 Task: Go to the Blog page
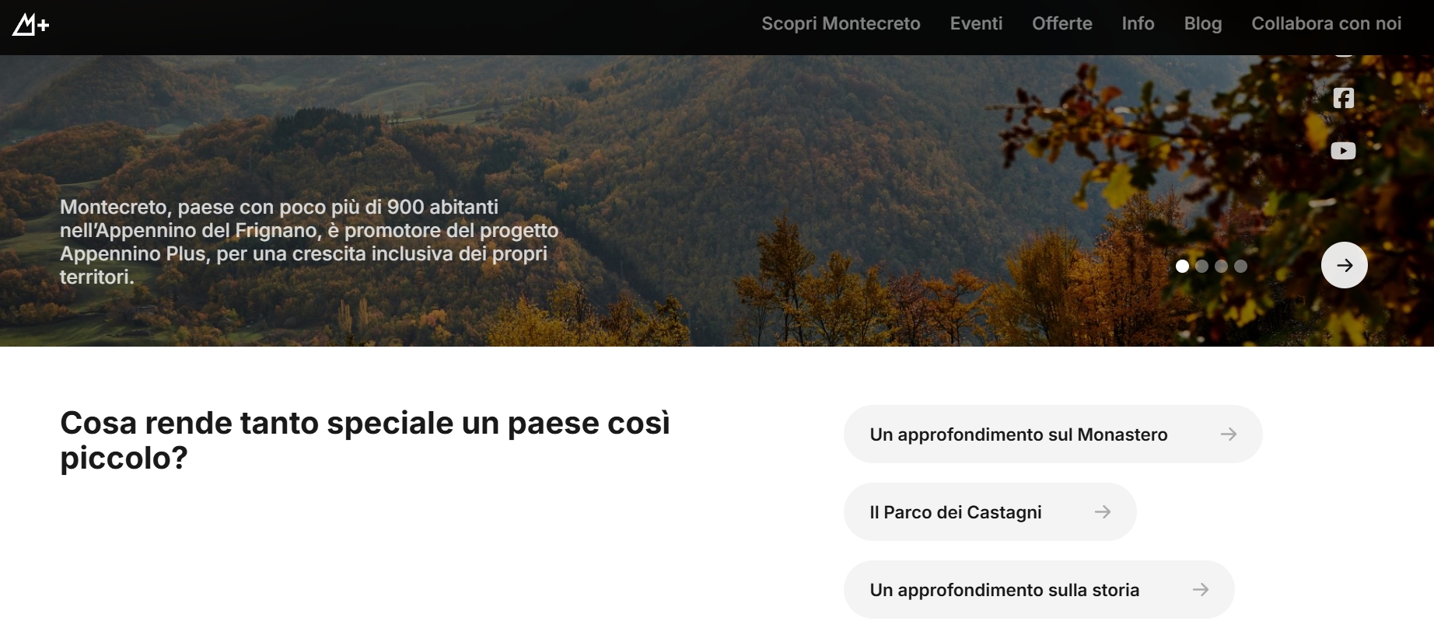point(1202,24)
